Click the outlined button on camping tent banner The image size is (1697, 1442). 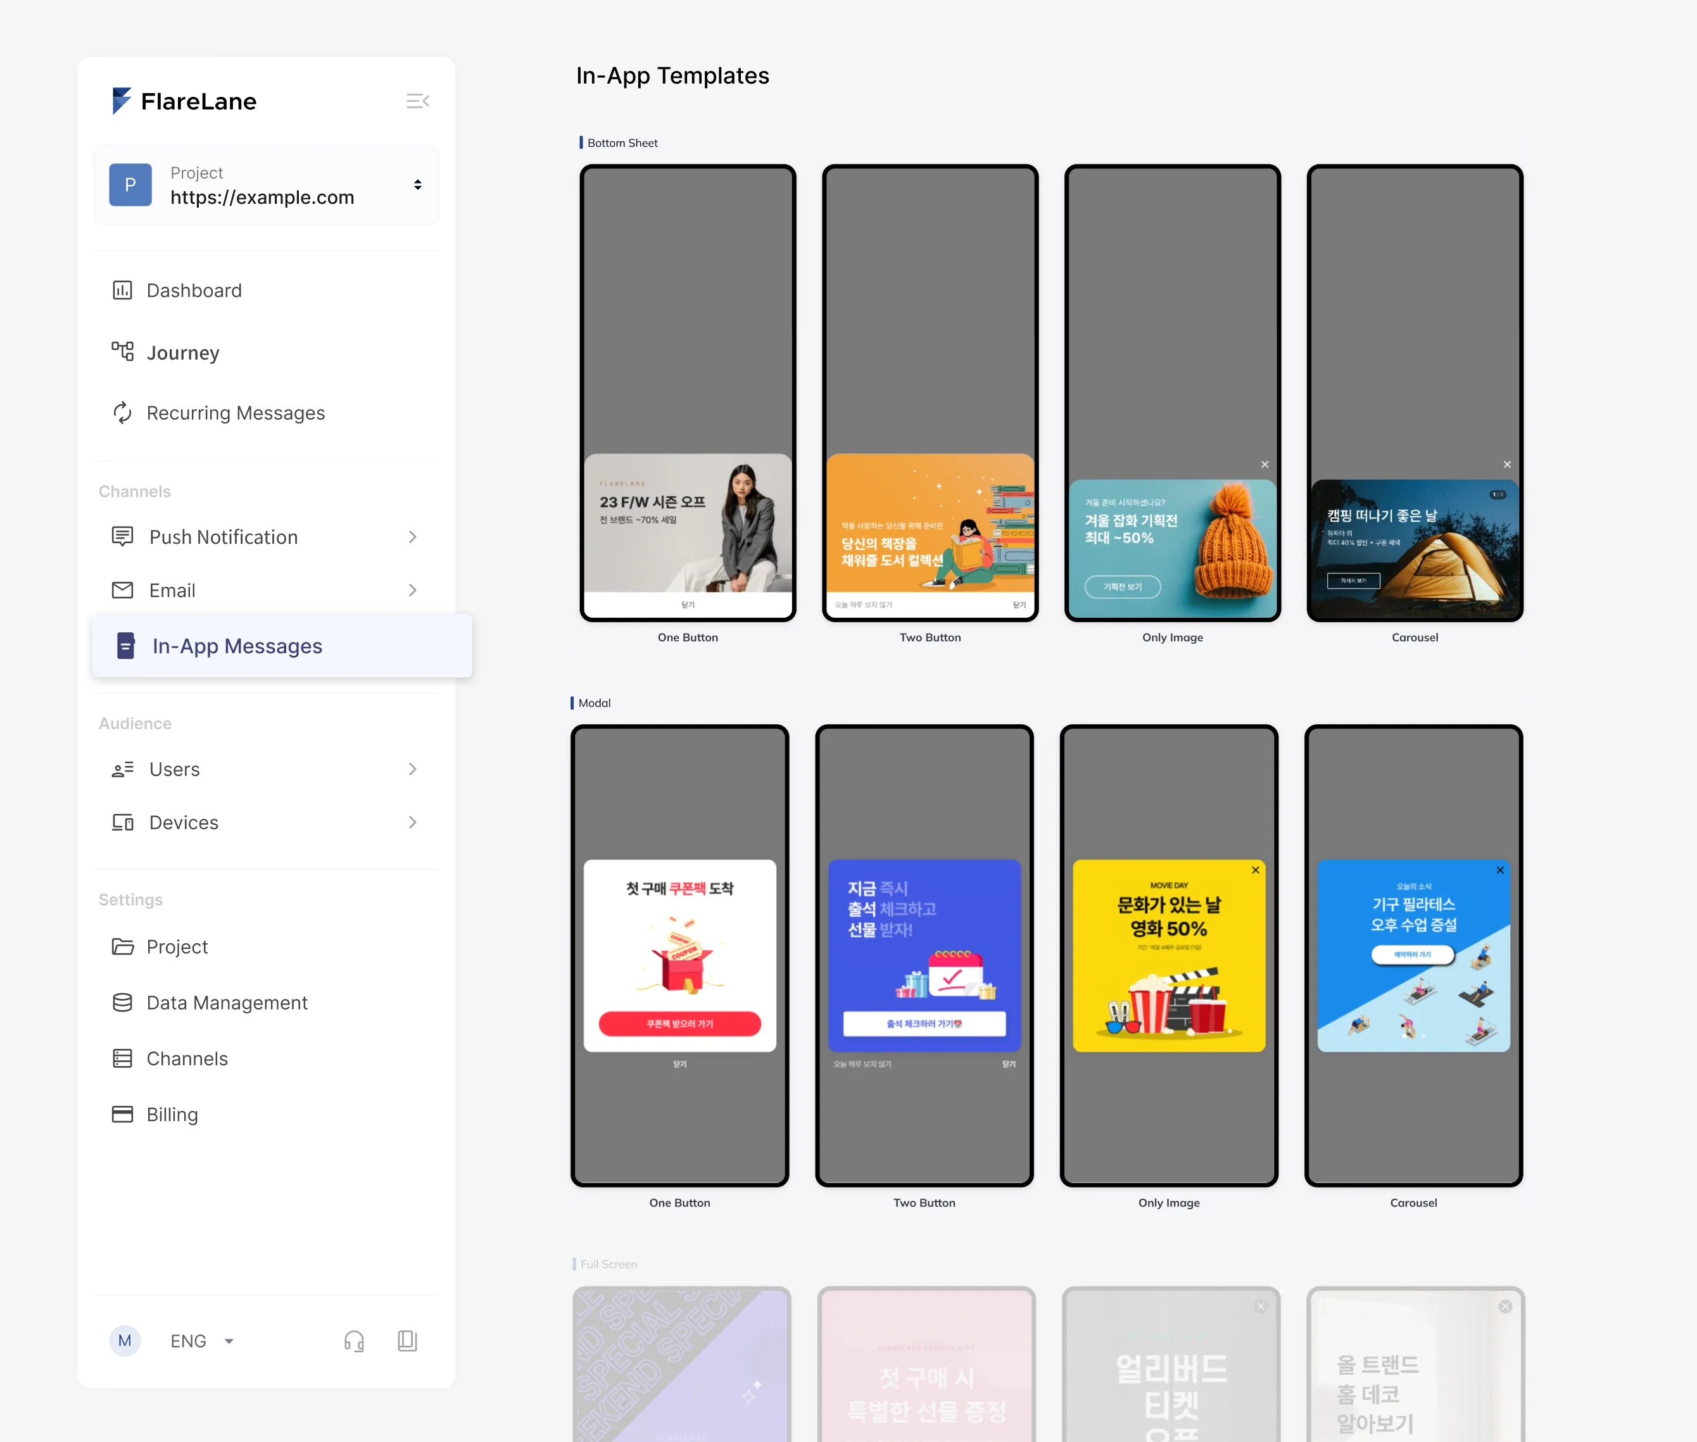point(1354,580)
